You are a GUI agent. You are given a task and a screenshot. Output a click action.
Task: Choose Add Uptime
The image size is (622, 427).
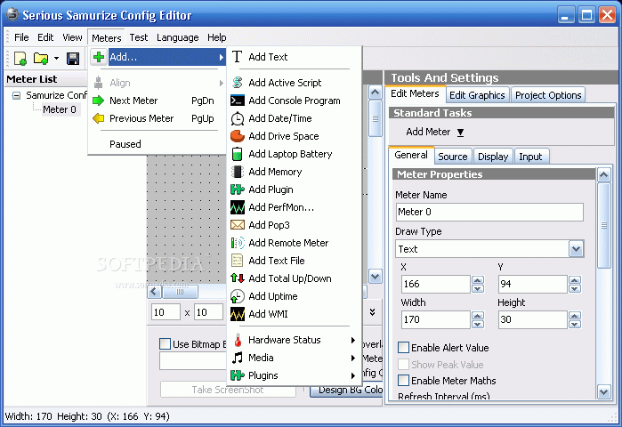[x=295, y=296]
